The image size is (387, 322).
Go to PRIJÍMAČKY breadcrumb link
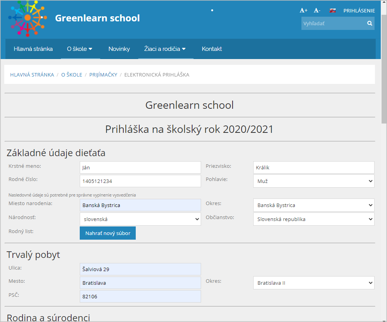(103, 75)
